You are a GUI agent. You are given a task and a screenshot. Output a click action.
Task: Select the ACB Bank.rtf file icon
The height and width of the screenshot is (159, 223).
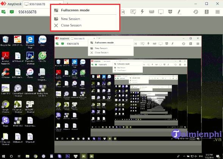click(x=18, y=57)
